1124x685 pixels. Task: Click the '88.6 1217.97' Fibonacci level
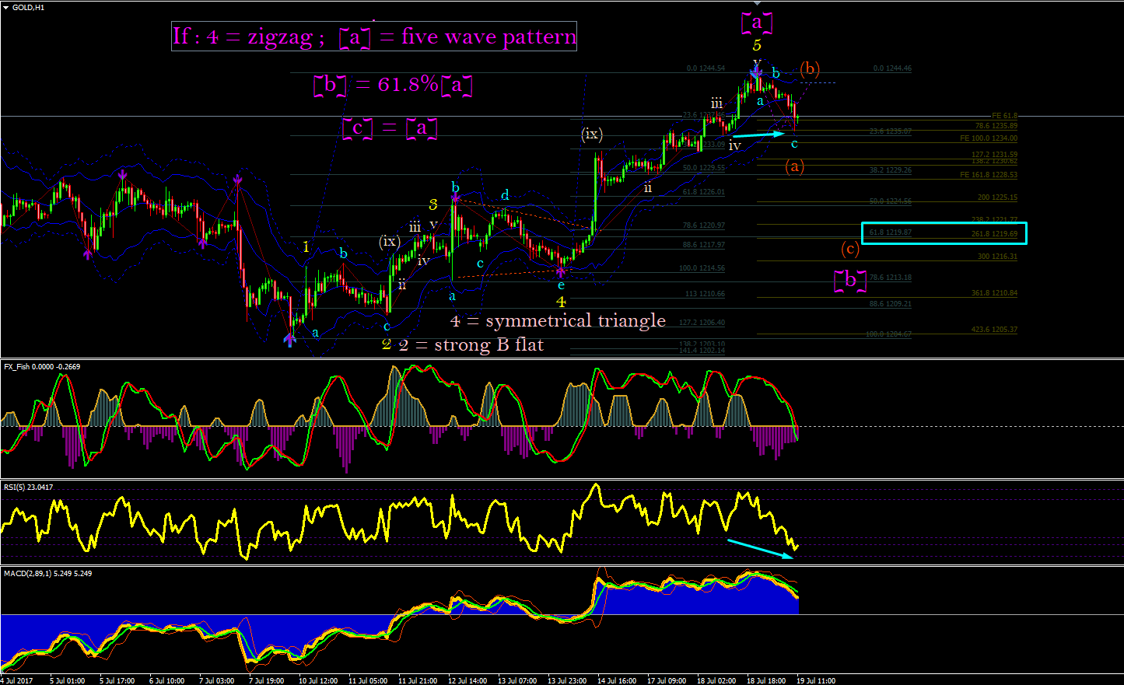point(704,245)
